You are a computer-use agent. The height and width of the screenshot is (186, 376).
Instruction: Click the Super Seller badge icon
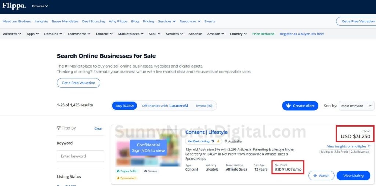118,171
